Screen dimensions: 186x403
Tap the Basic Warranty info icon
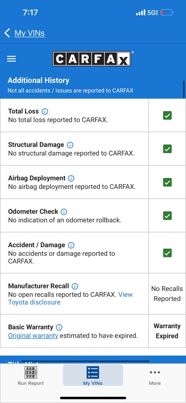(x=59, y=327)
